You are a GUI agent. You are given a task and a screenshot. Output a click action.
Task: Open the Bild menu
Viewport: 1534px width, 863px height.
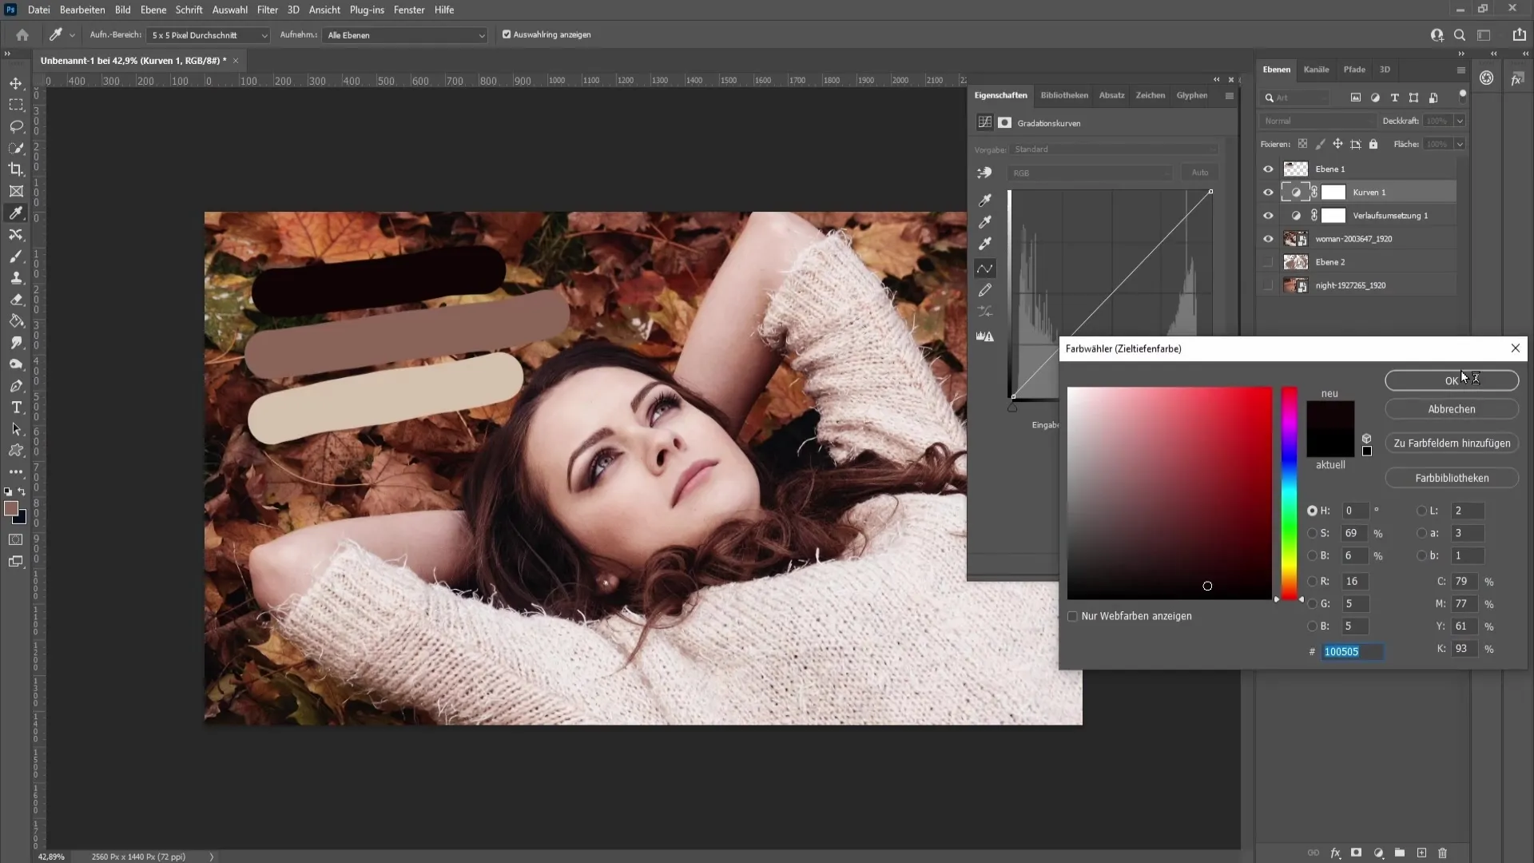tap(122, 10)
